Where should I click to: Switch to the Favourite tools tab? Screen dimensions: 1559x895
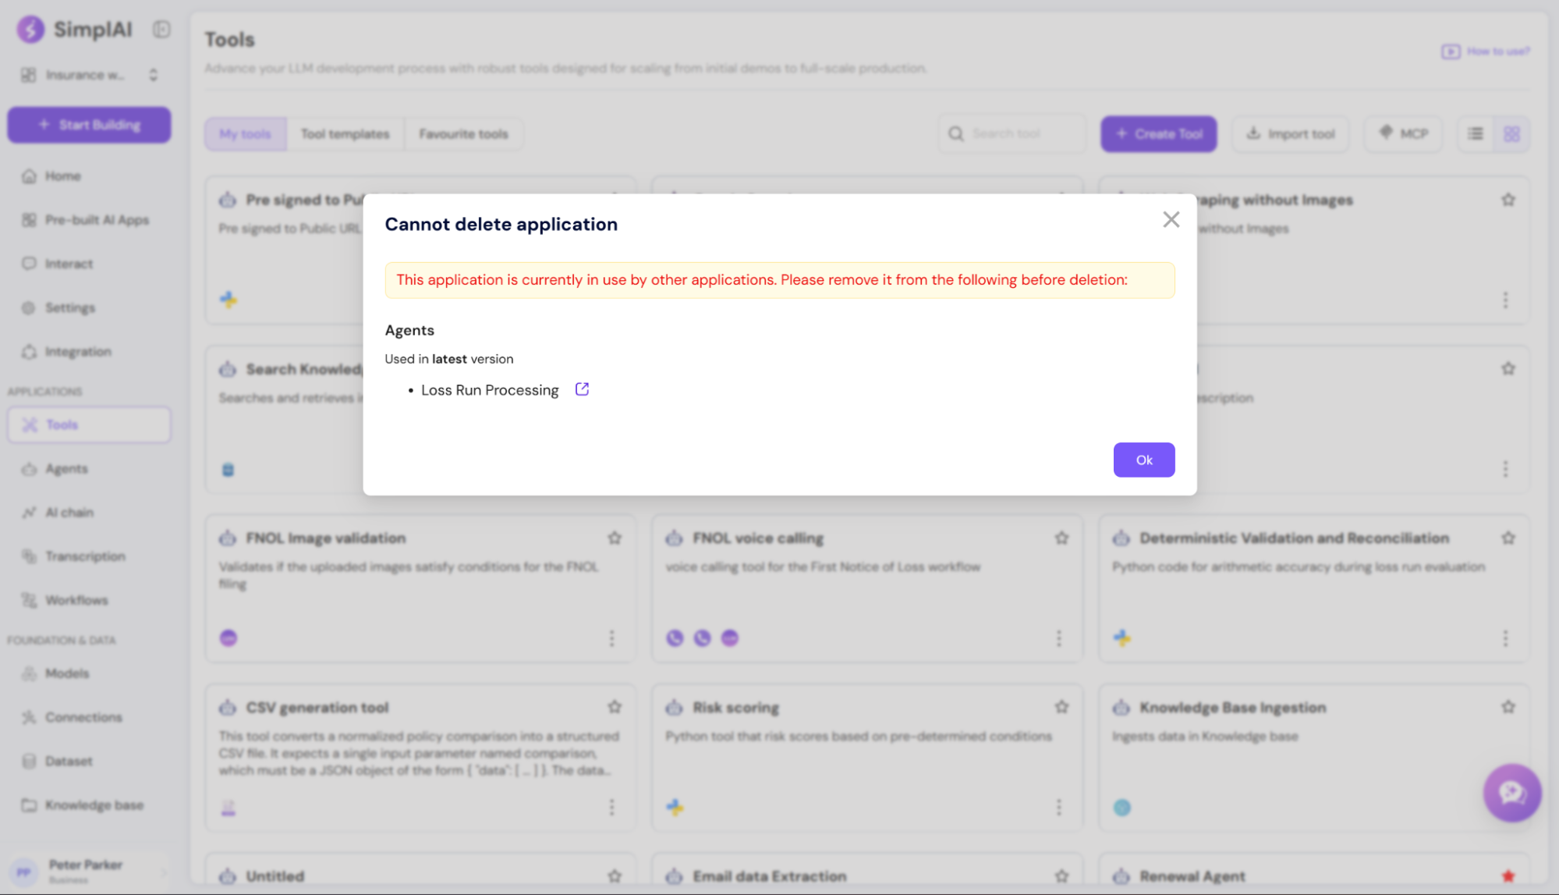(x=463, y=134)
